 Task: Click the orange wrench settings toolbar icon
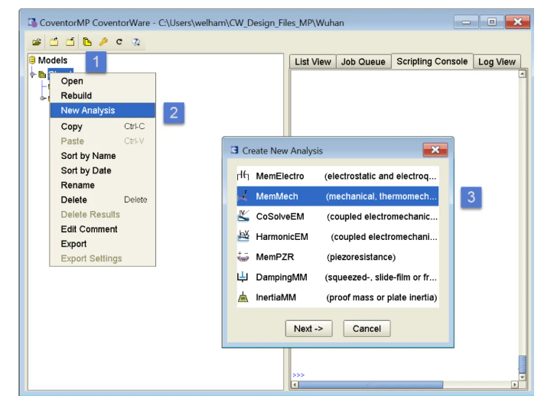point(103,42)
